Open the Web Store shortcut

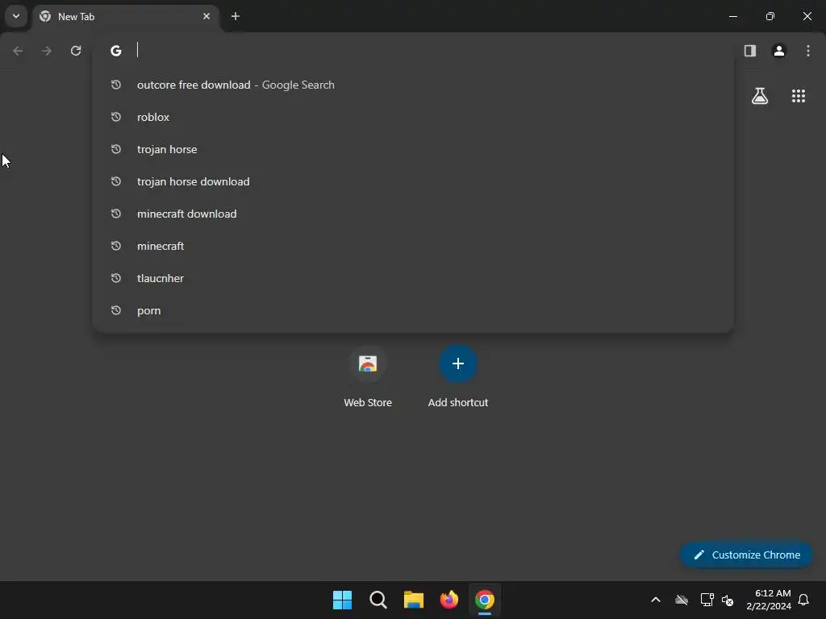coord(368,377)
